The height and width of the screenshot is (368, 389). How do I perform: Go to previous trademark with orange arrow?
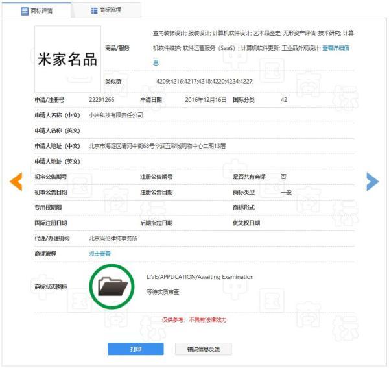tap(16, 182)
